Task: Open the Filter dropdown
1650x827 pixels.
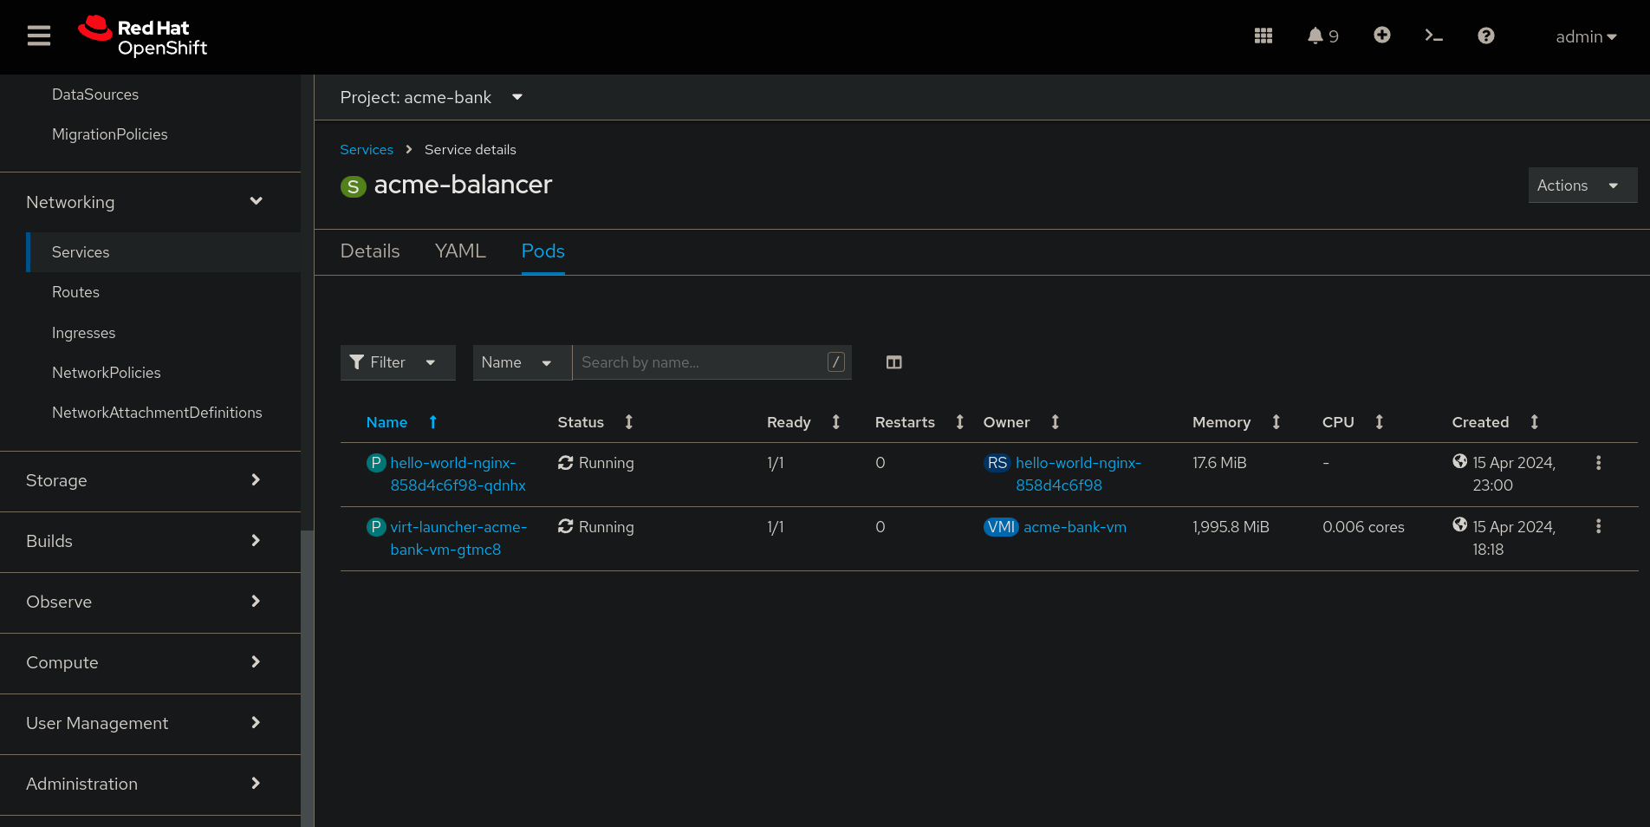Action: point(397,362)
